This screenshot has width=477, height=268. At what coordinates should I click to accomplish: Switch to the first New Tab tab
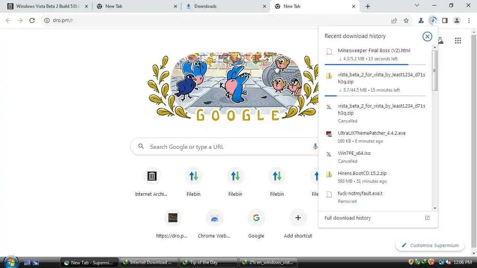[x=137, y=6]
